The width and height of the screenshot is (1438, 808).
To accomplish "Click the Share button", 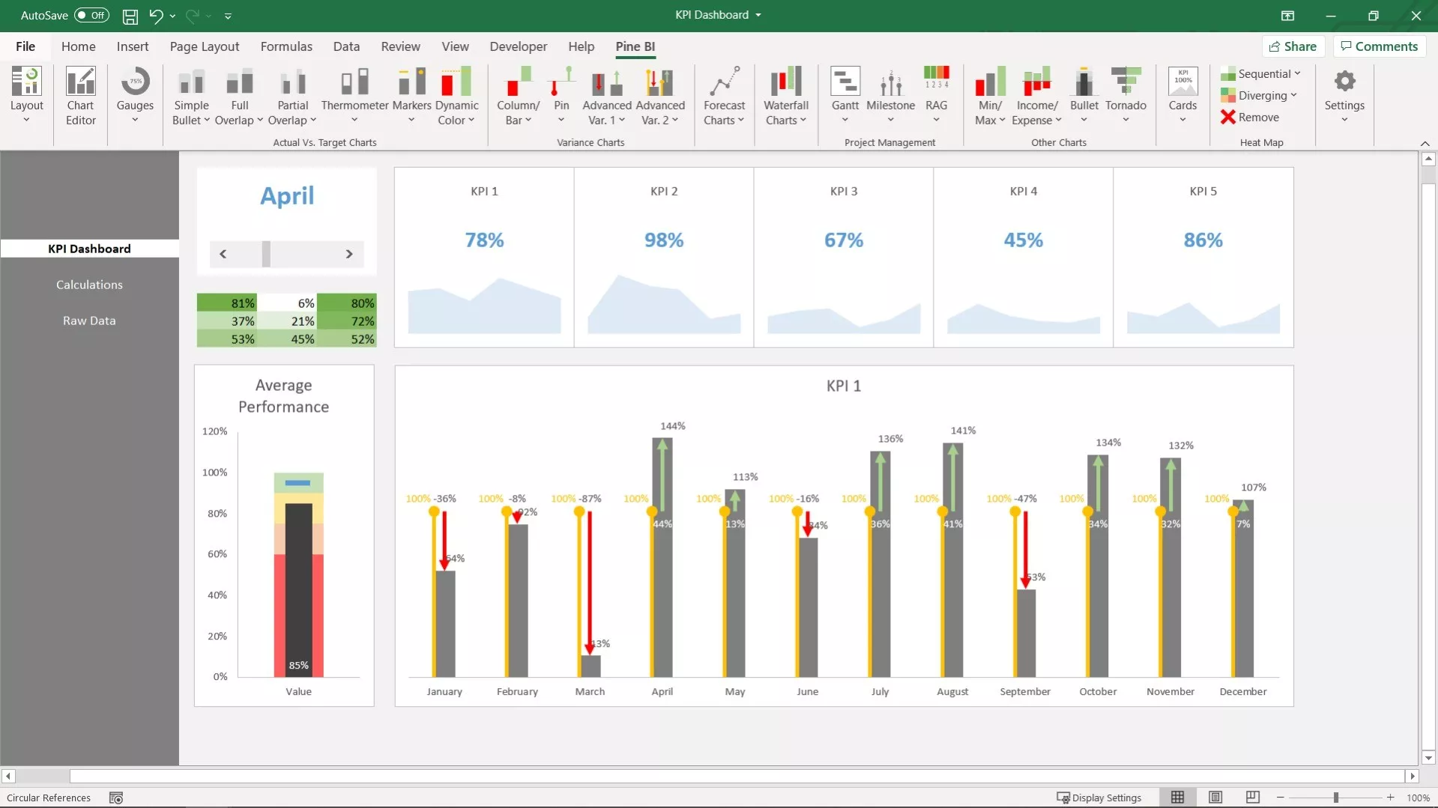I will point(1293,46).
